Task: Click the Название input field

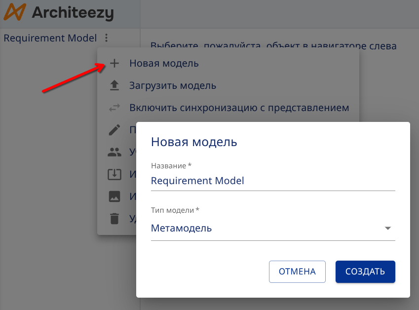Action: 273,181
